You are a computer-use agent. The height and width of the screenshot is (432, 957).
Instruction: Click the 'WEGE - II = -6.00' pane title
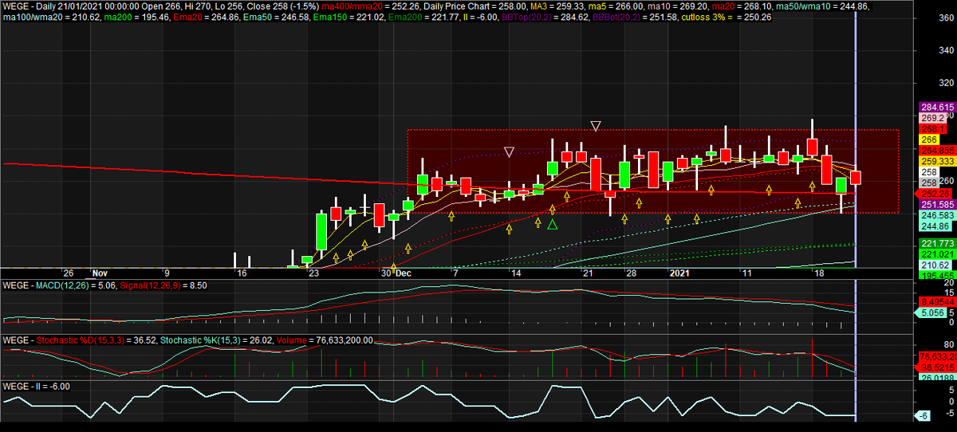click(x=38, y=386)
